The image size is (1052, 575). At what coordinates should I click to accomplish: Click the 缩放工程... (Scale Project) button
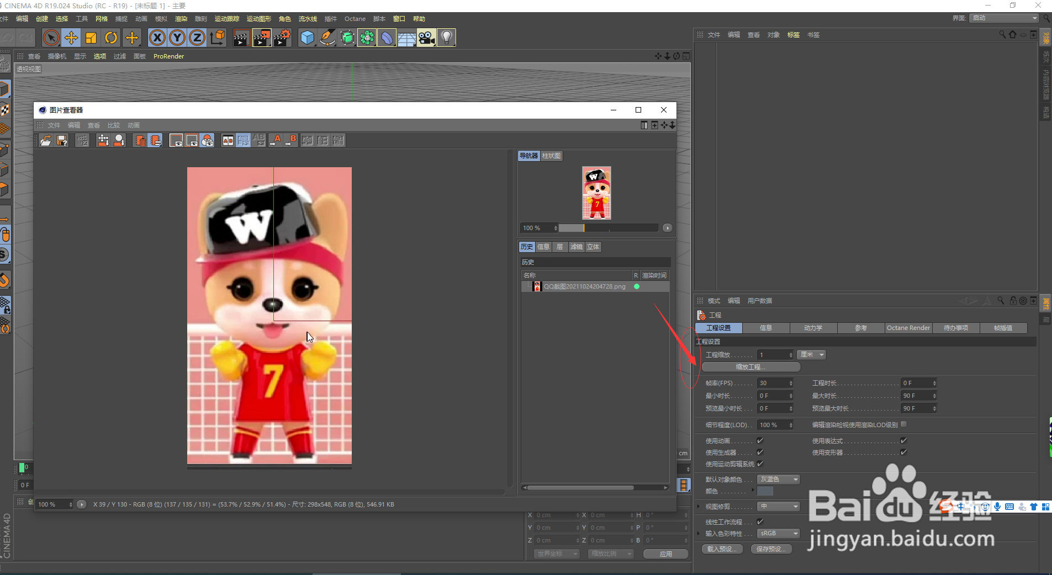pos(751,367)
